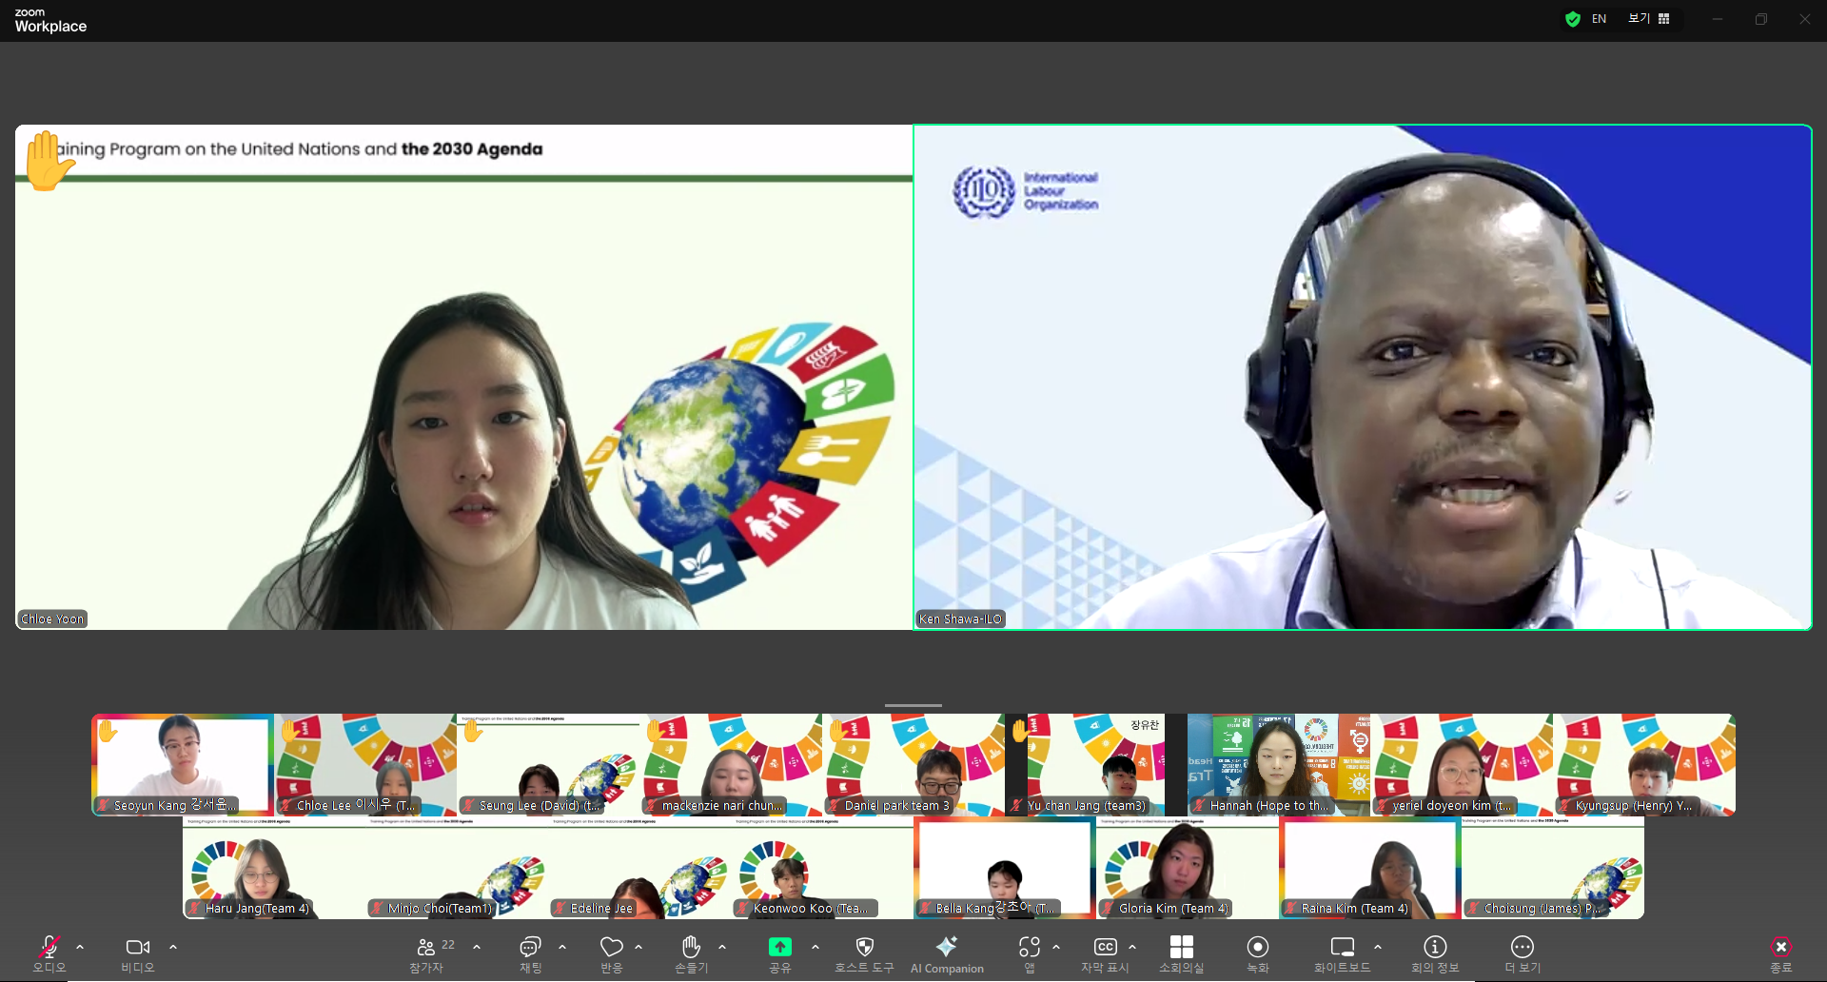Expand the participants options arrow
The height and width of the screenshot is (982, 1827).
click(477, 947)
